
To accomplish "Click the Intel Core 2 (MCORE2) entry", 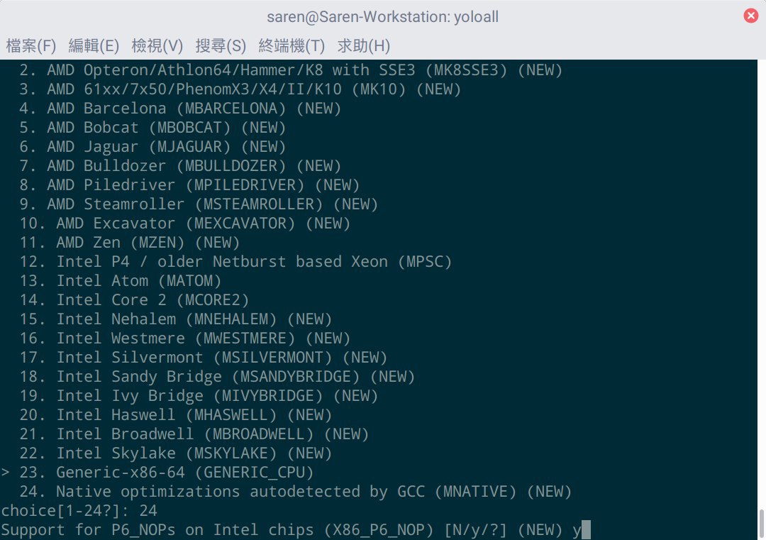I will tap(134, 300).
